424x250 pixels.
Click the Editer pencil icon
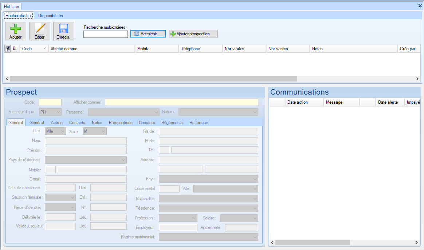[x=39, y=29]
